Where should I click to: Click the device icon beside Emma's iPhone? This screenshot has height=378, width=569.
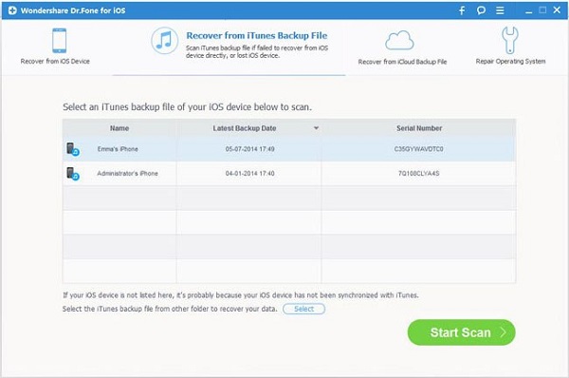(73, 149)
